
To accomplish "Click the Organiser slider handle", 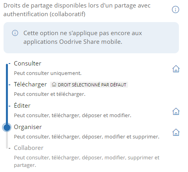I will click(x=7, y=127).
